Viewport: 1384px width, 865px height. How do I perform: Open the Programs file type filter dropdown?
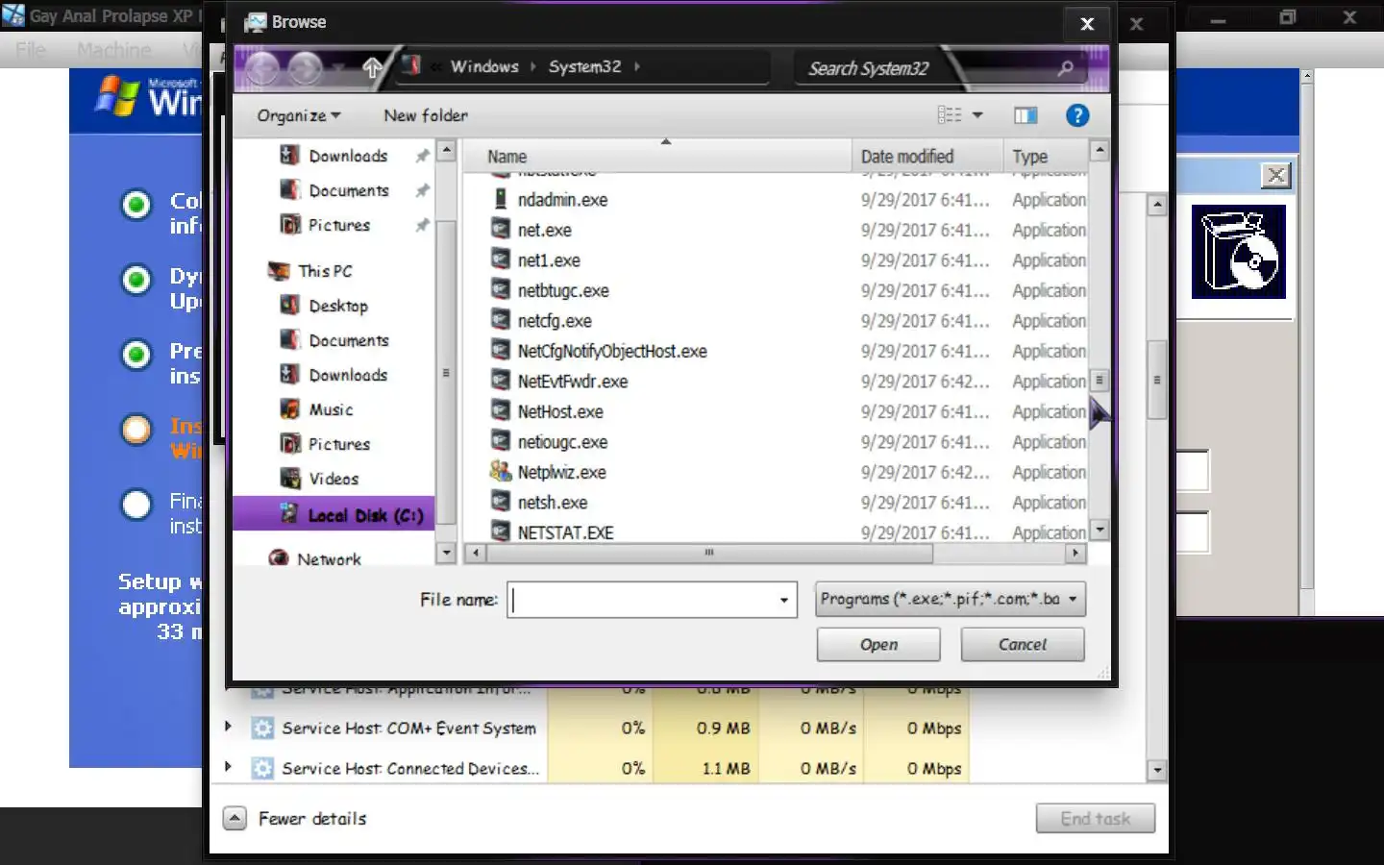pos(951,599)
